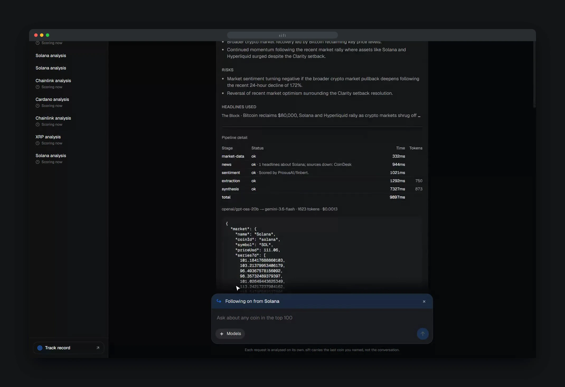Click the model line openai/gpt-oss-20b → gemini-3.6-flash
The height and width of the screenshot is (387, 565).
point(280,209)
